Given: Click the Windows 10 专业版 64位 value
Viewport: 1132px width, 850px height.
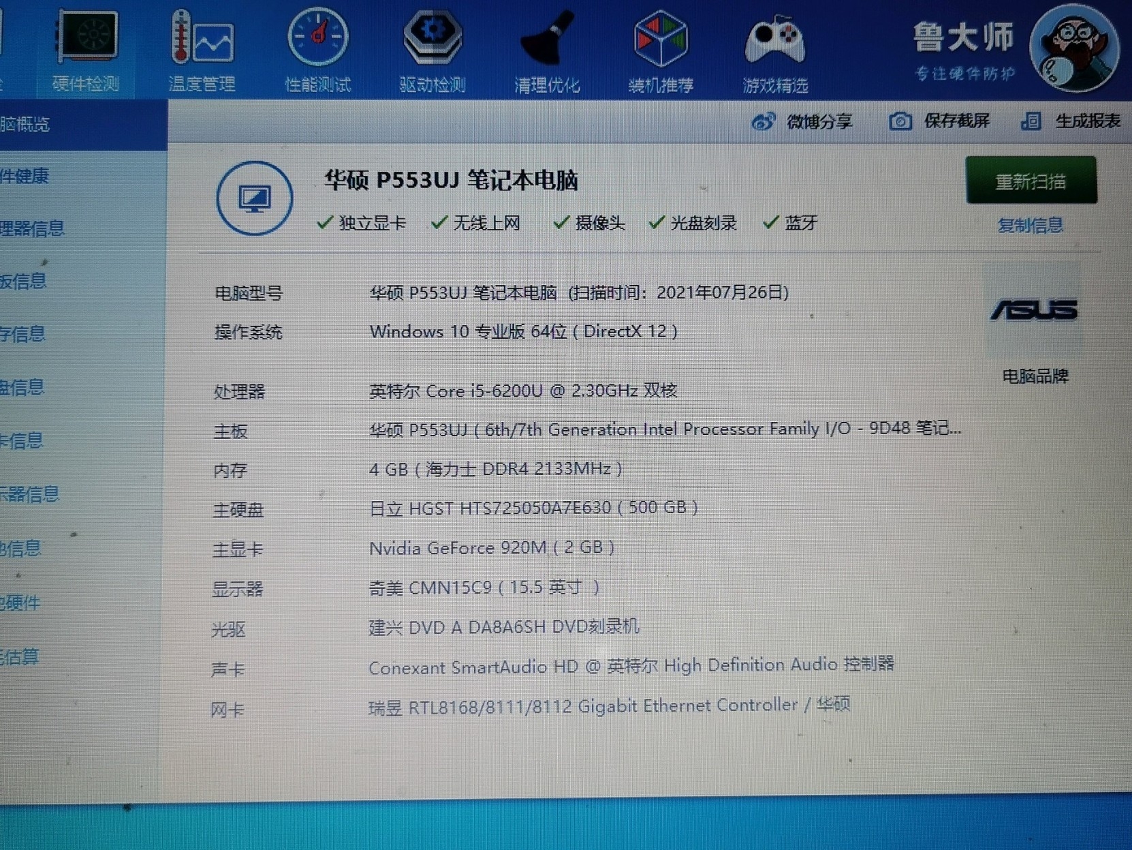Looking at the screenshot, I should pos(523,332).
